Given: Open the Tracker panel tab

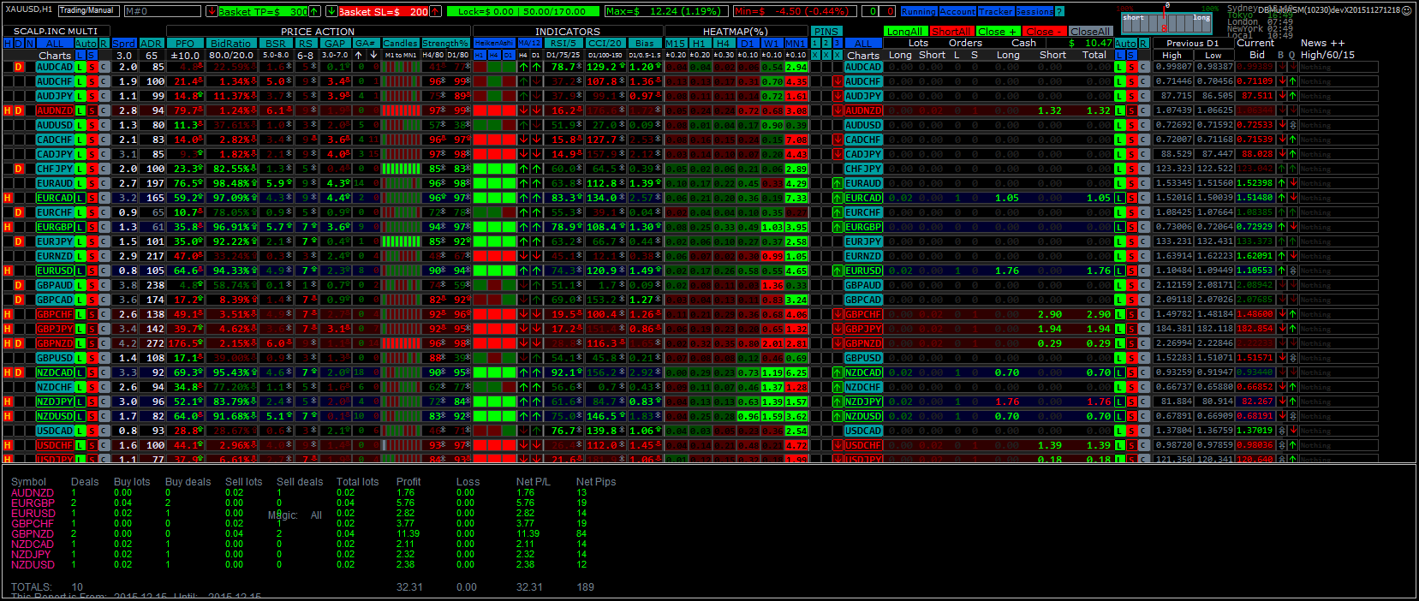Looking at the screenshot, I should pos(996,12).
